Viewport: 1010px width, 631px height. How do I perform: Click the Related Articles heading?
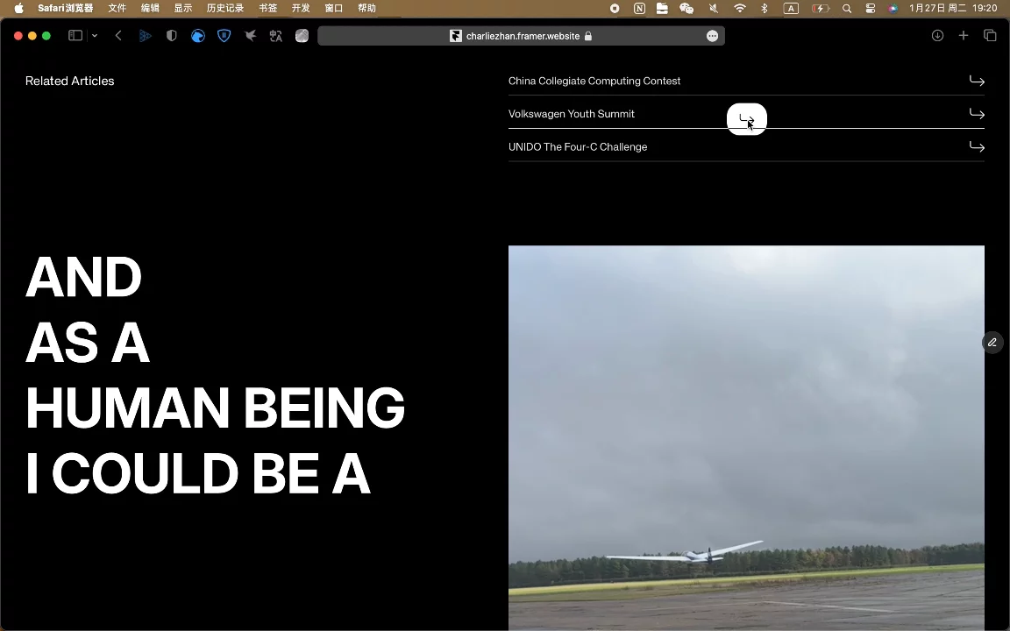point(69,82)
